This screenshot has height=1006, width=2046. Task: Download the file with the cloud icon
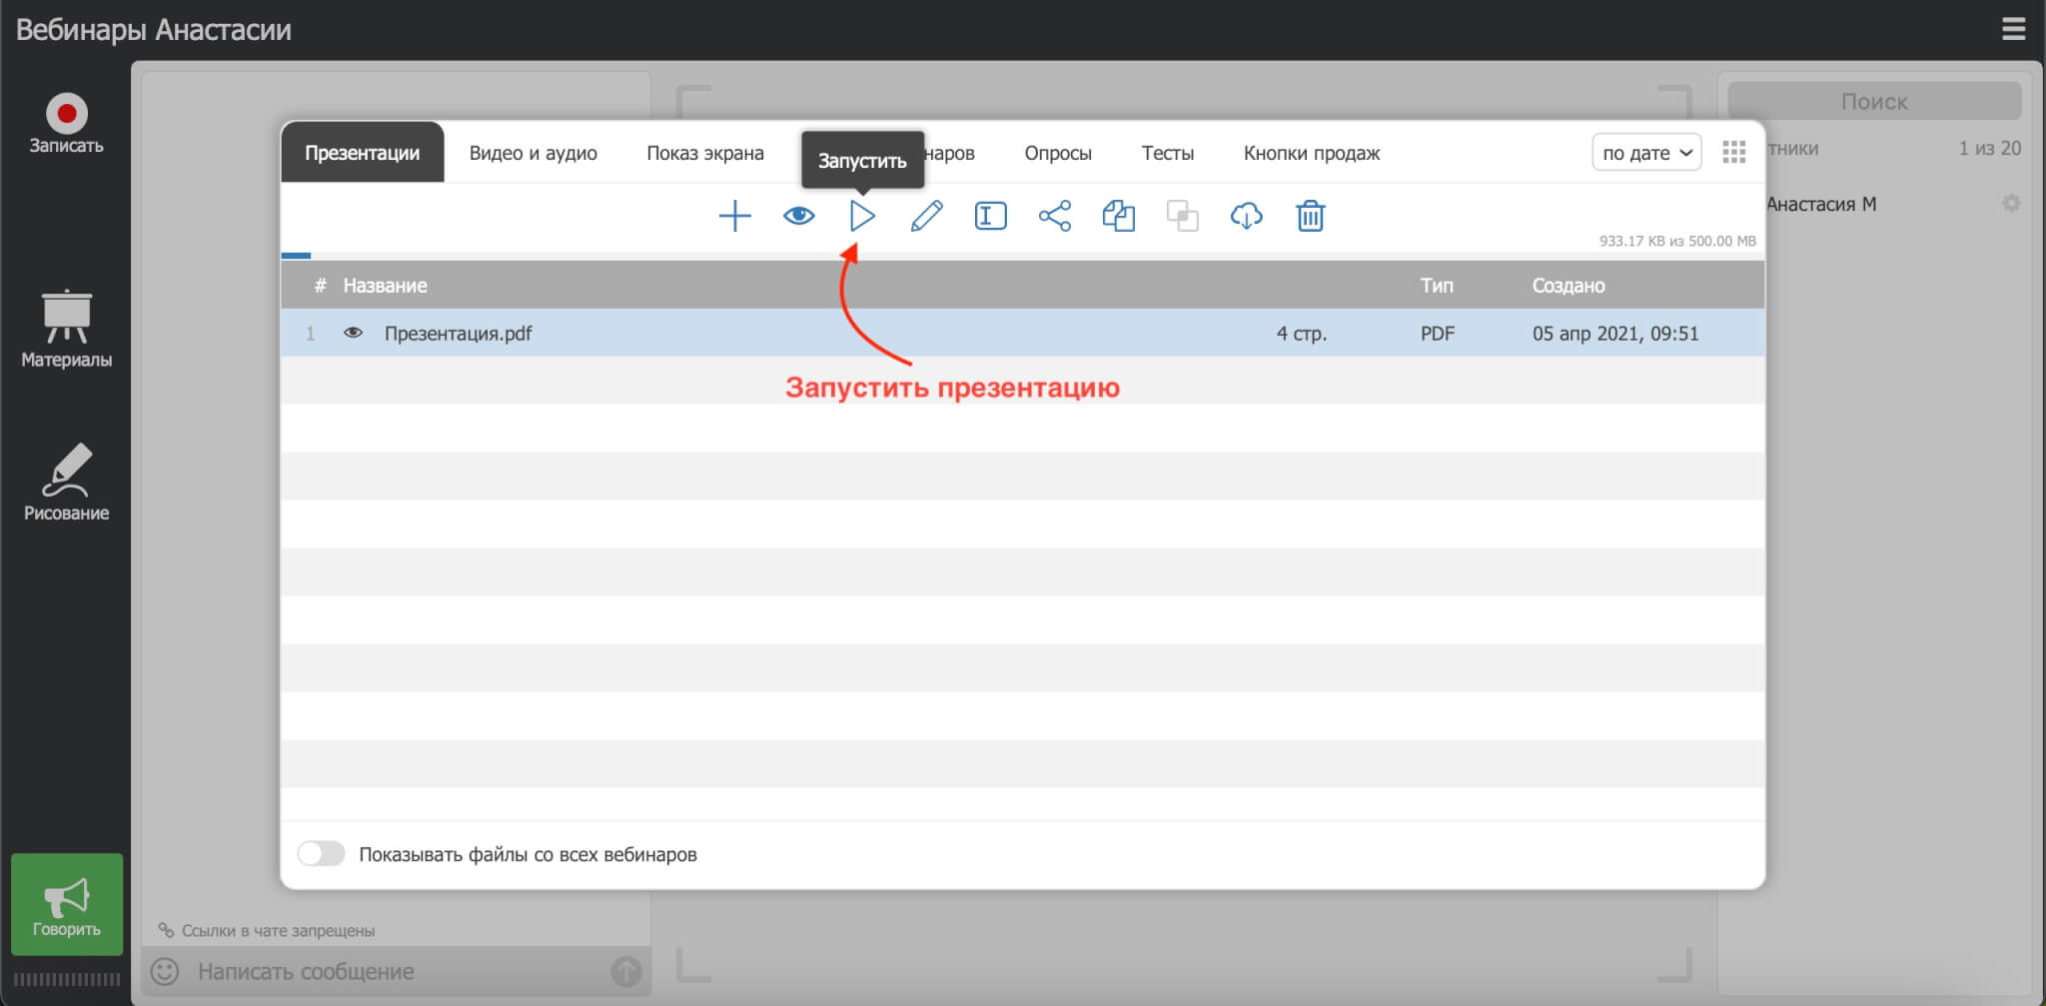pos(1246,216)
